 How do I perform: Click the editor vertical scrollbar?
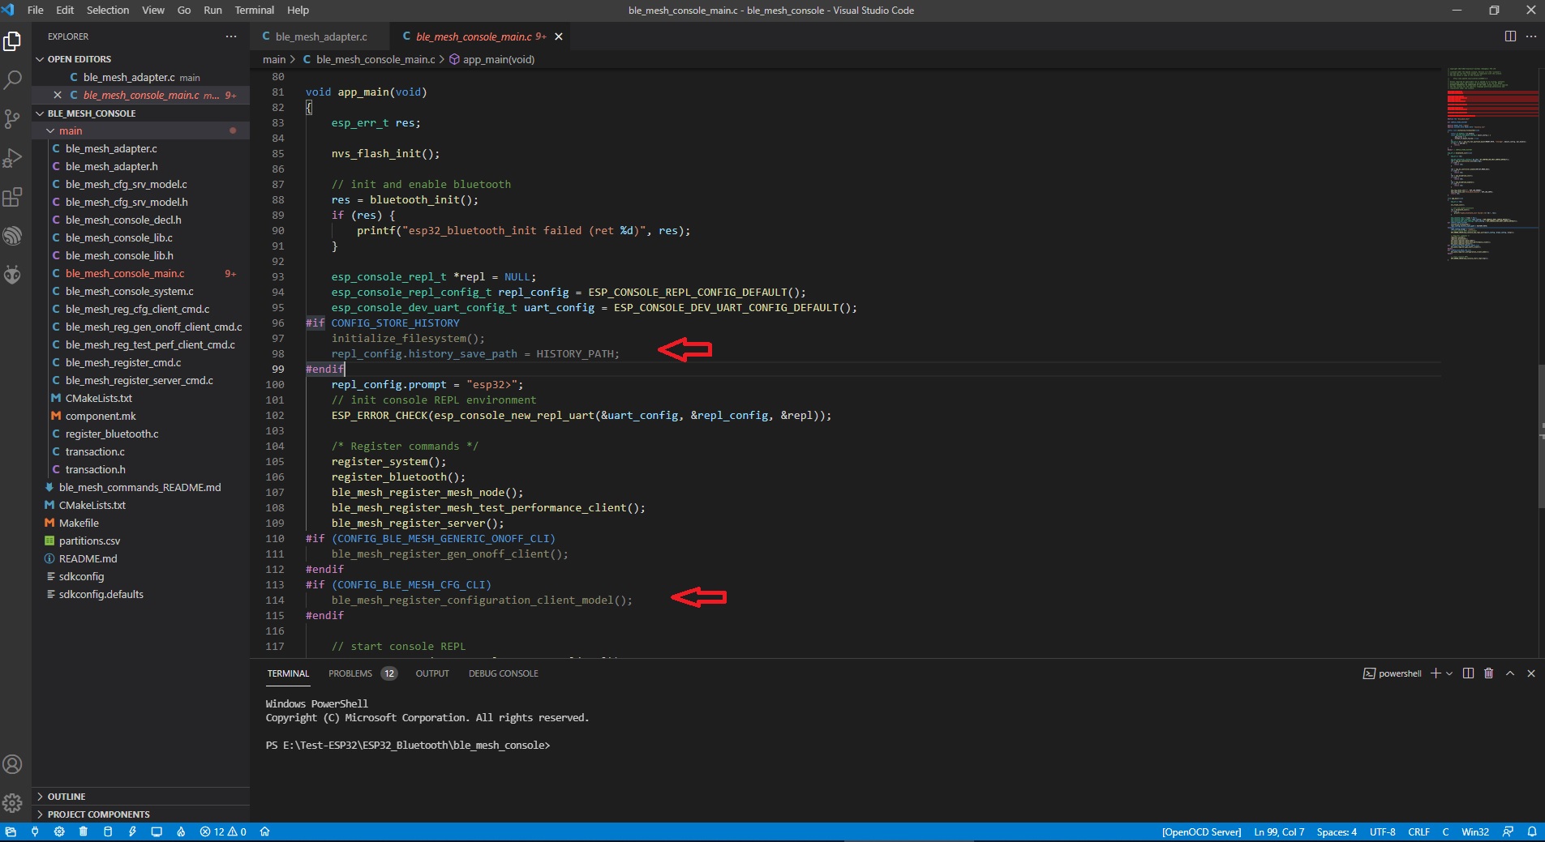tap(1541, 438)
